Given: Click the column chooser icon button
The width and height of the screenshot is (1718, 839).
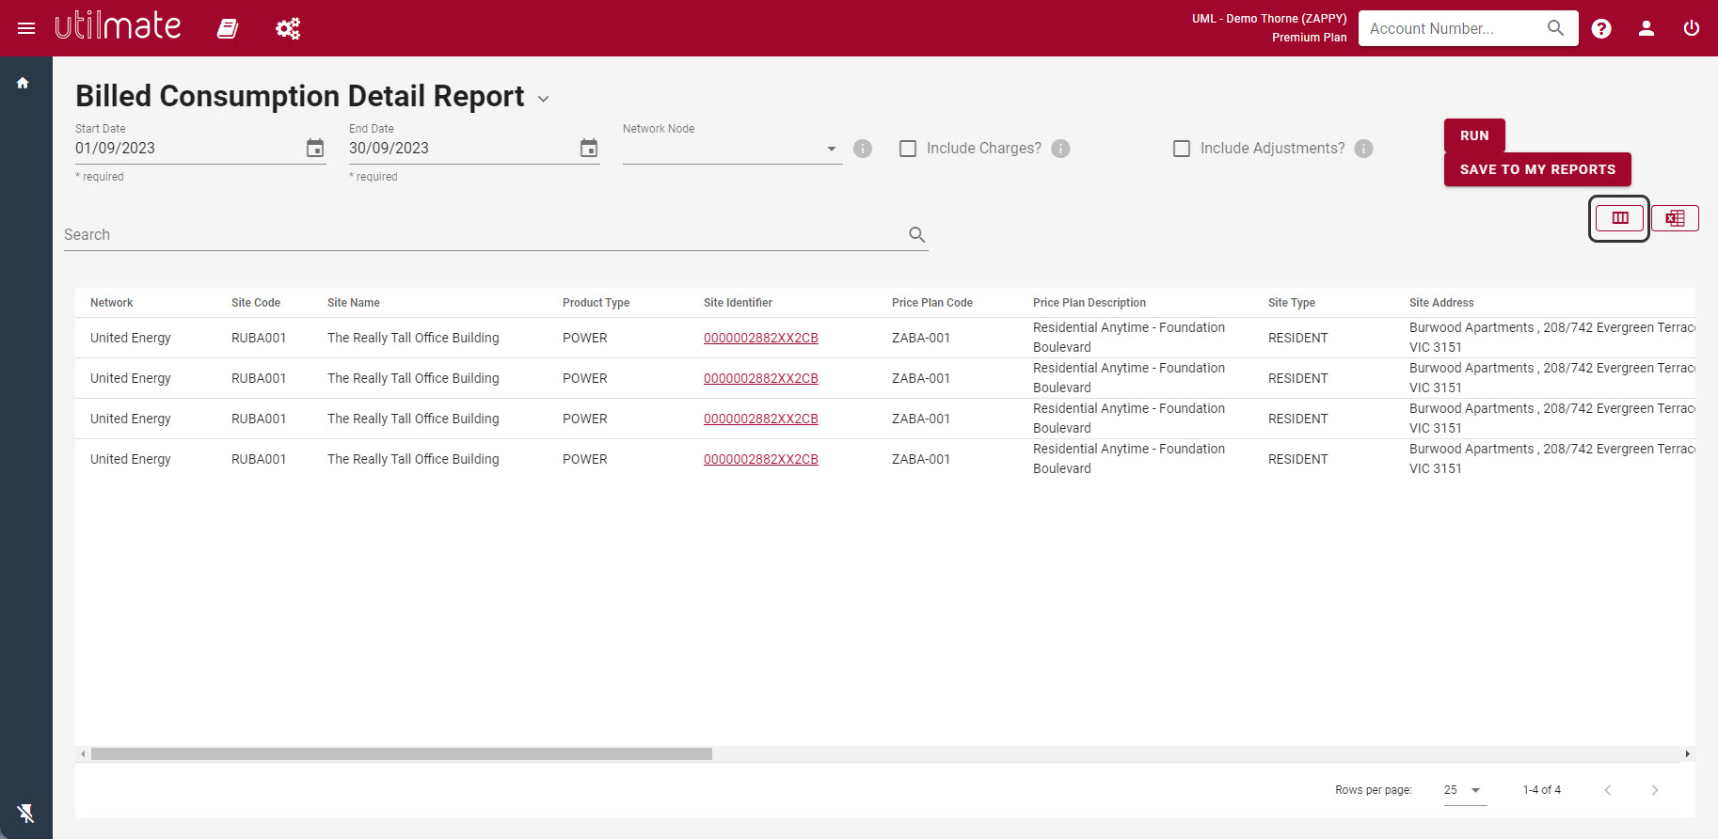Looking at the screenshot, I should point(1620,218).
